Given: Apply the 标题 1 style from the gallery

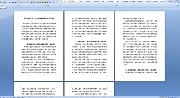Looking at the screenshot, I should 73,1.
